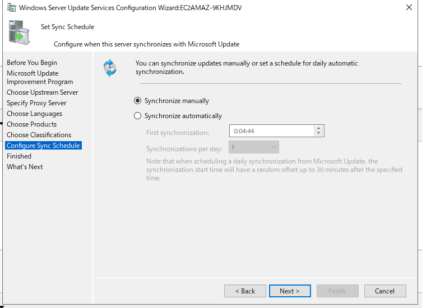Image resolution: width=422 pixels, height=308 pixels.
Task: Jump to Finished step
Action: pos(19,156)
